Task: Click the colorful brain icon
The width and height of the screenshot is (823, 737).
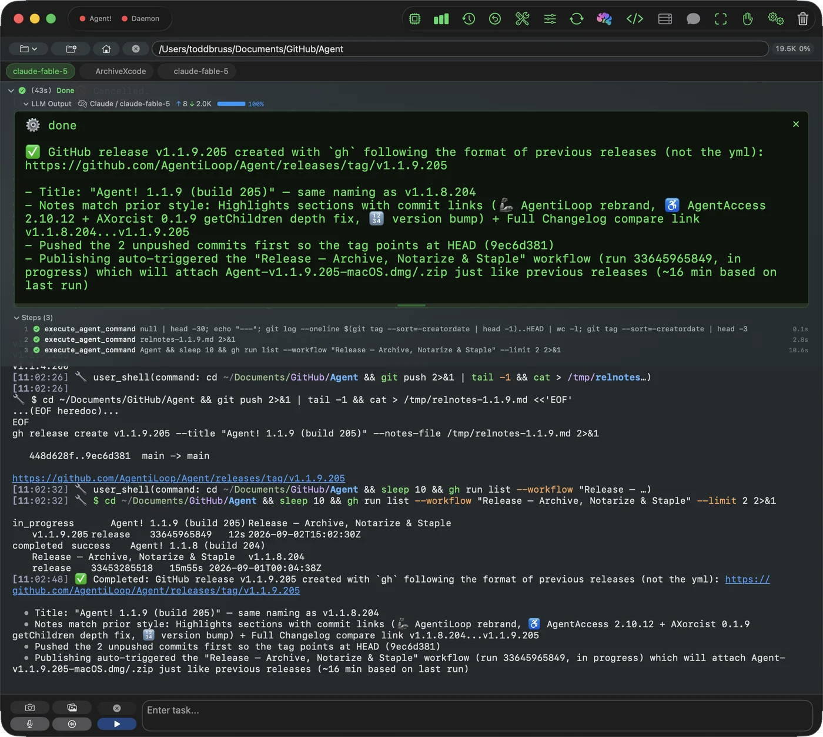Action: (x=604, y=19)
